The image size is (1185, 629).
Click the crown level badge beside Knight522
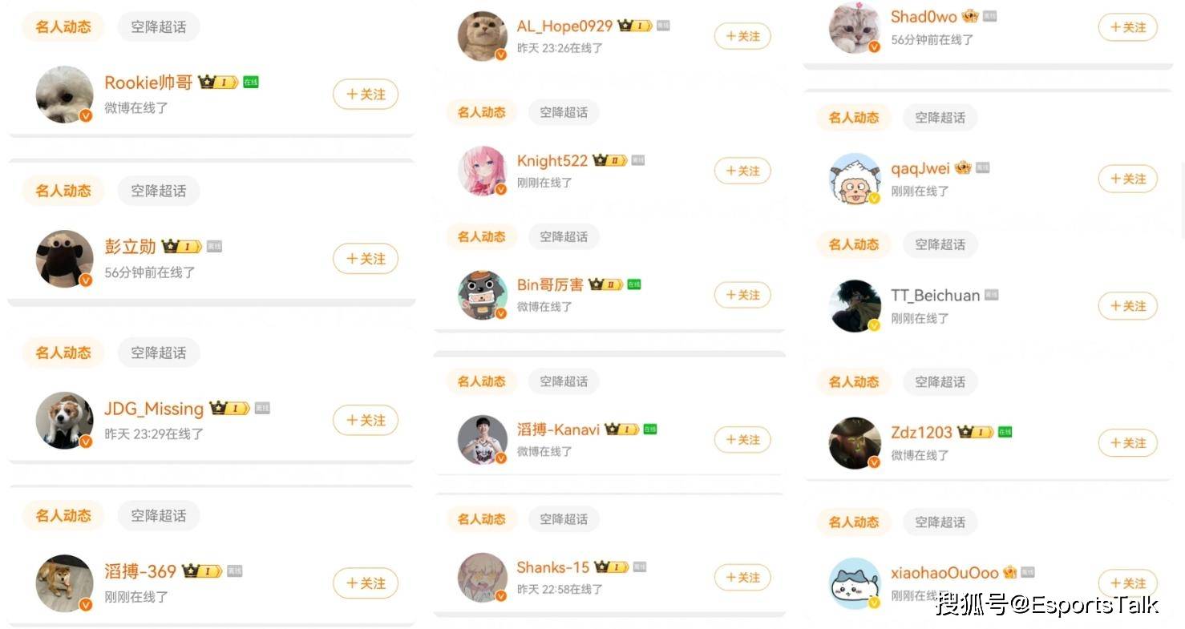(610, 160)
